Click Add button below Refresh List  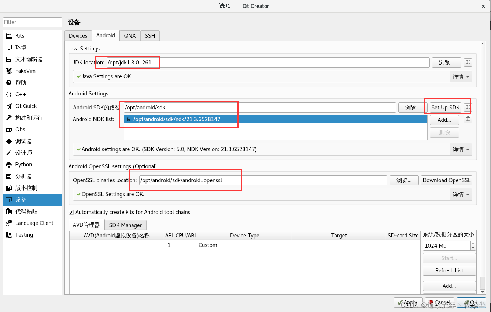tap(449, 286)
